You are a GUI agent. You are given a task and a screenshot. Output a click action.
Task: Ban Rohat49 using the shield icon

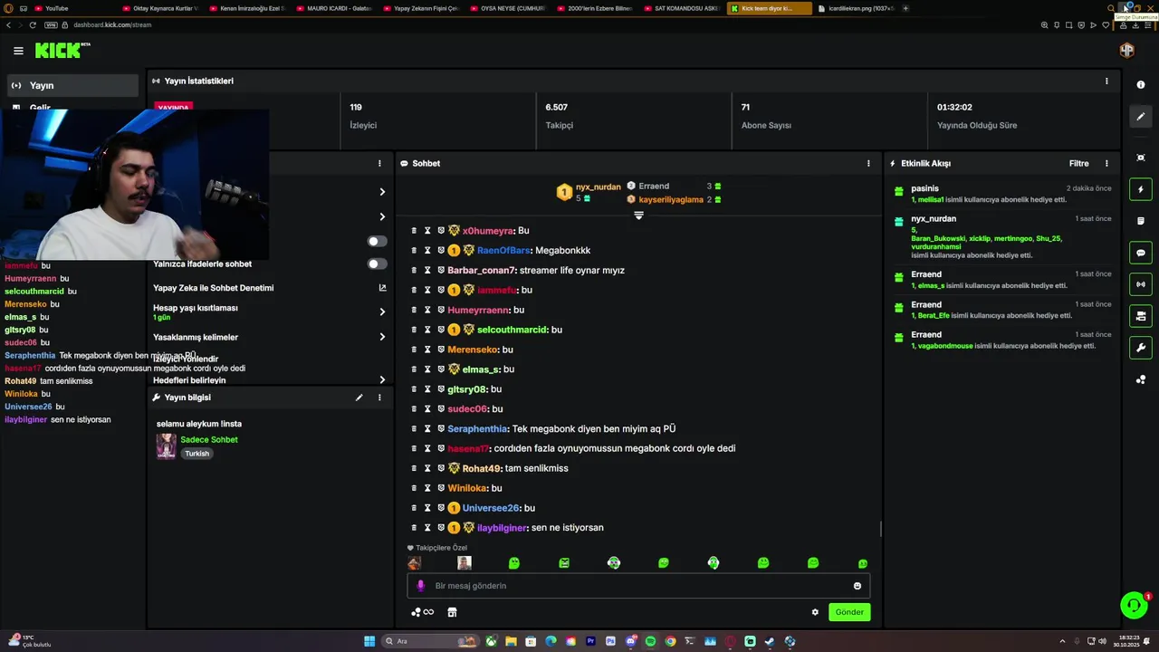coord(441,469)
